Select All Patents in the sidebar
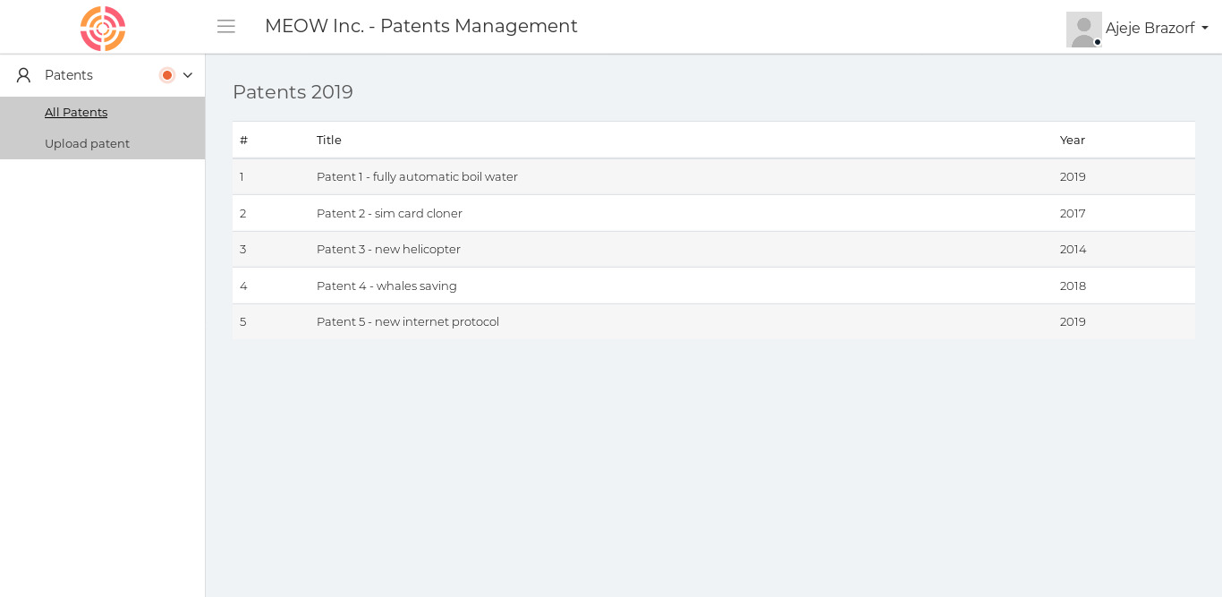 76,112
